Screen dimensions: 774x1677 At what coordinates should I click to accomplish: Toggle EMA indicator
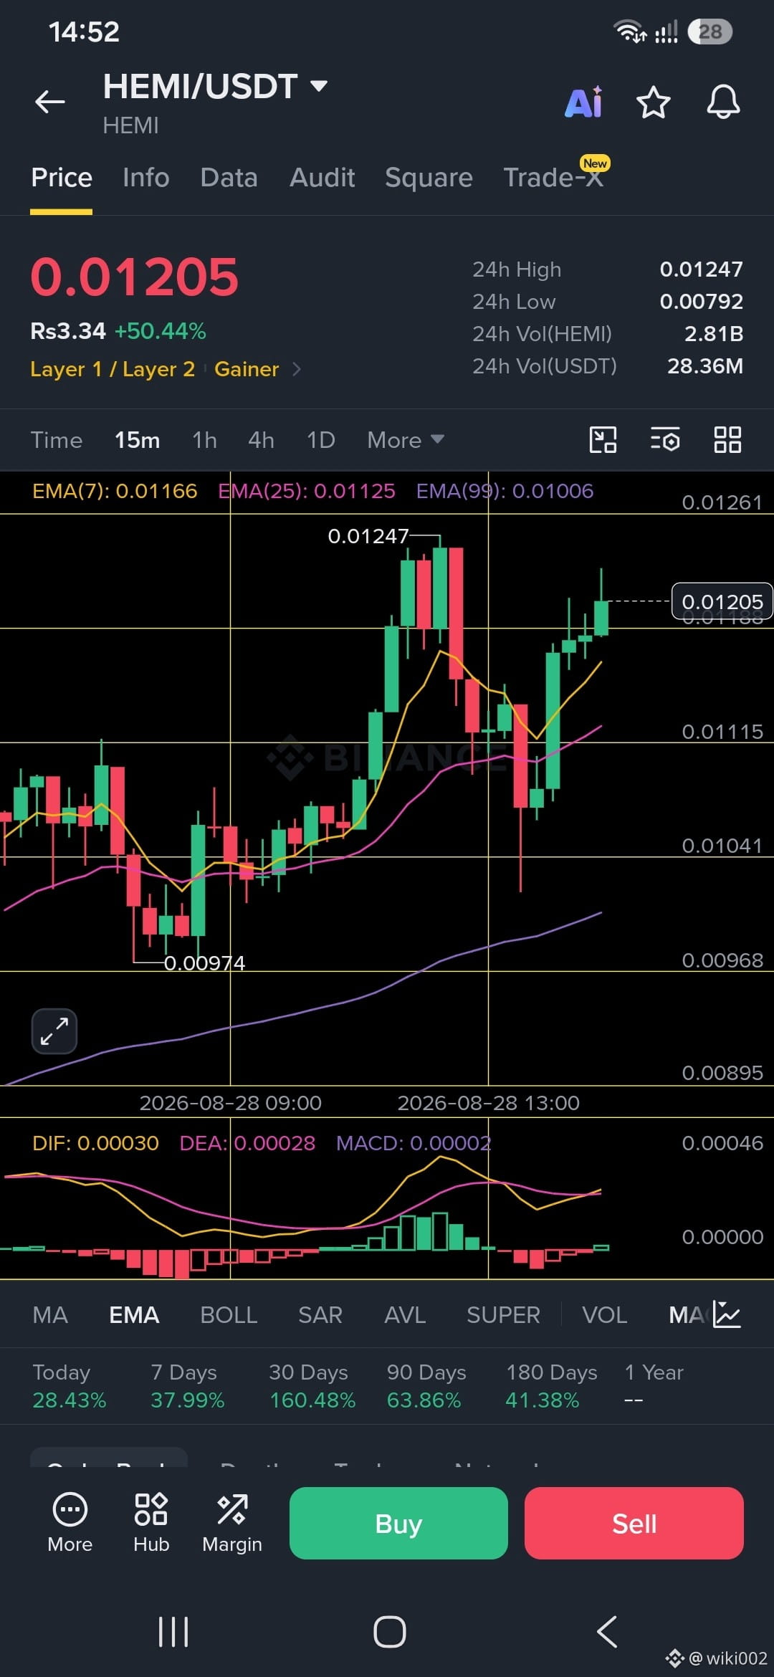coord(134,1314)
